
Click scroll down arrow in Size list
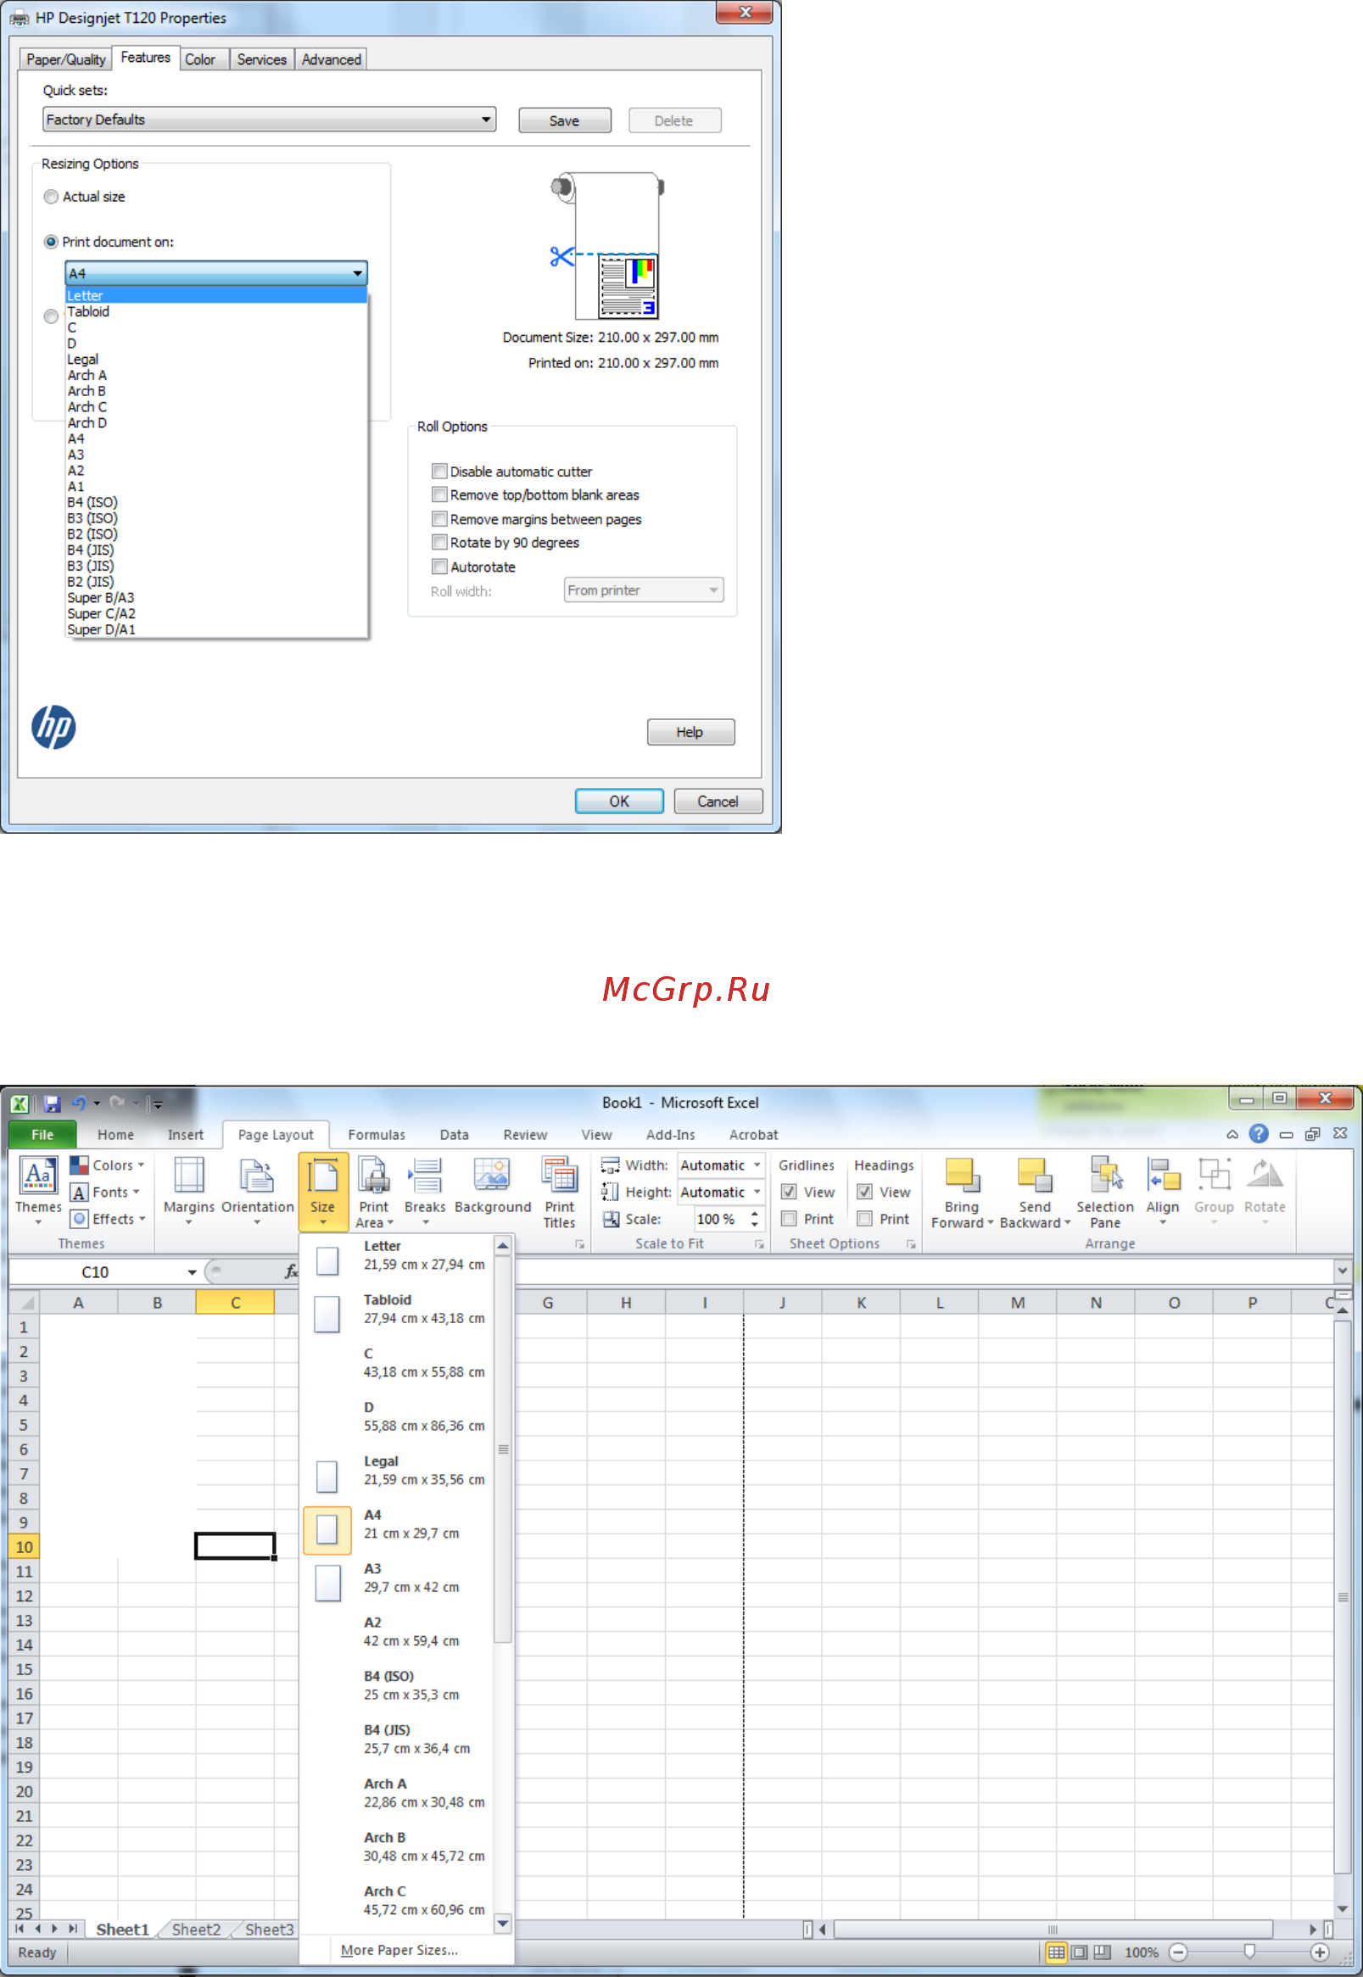click(503, 1924)
